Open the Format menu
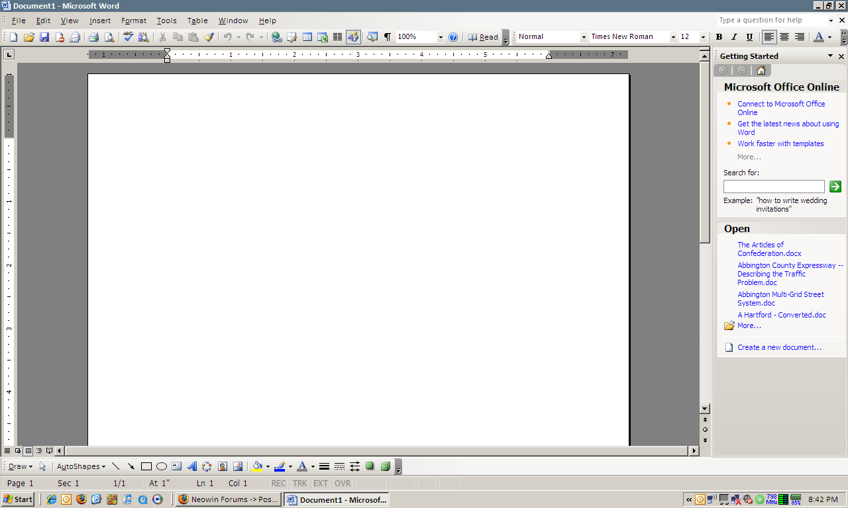 coord(133,21)
